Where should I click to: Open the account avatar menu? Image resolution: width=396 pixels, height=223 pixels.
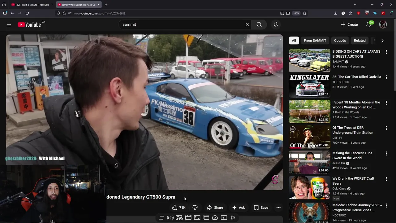383,24
